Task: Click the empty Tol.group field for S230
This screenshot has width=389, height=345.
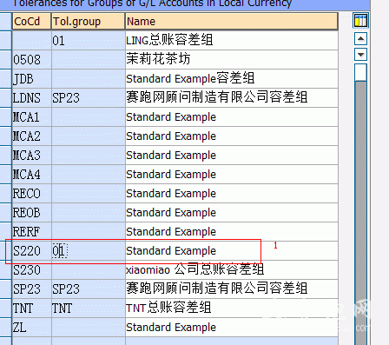Action: [x=89, y=269]
